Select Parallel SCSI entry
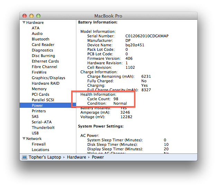Viewport: 217px width, 188px height. [x=43, y=100]
